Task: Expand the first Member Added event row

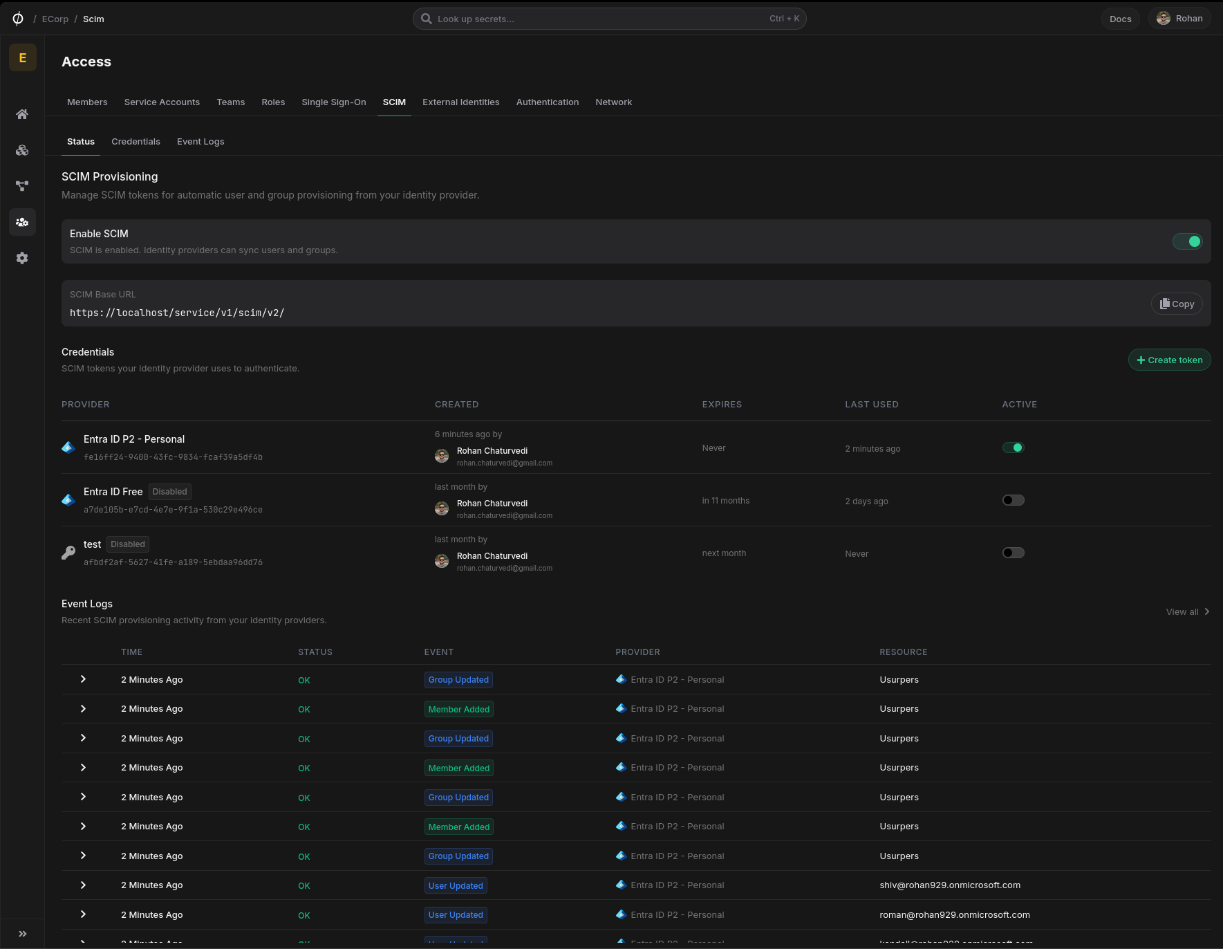Action: coord(83,708)
